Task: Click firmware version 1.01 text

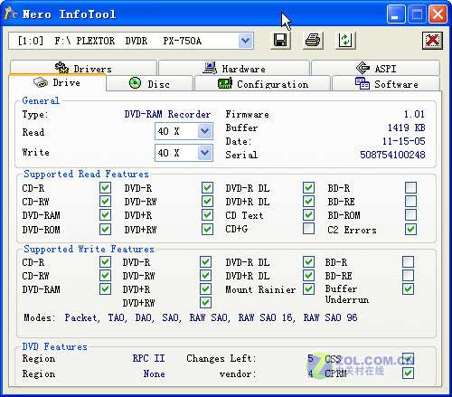Action: pyautogui.click(x=414, y=114)
